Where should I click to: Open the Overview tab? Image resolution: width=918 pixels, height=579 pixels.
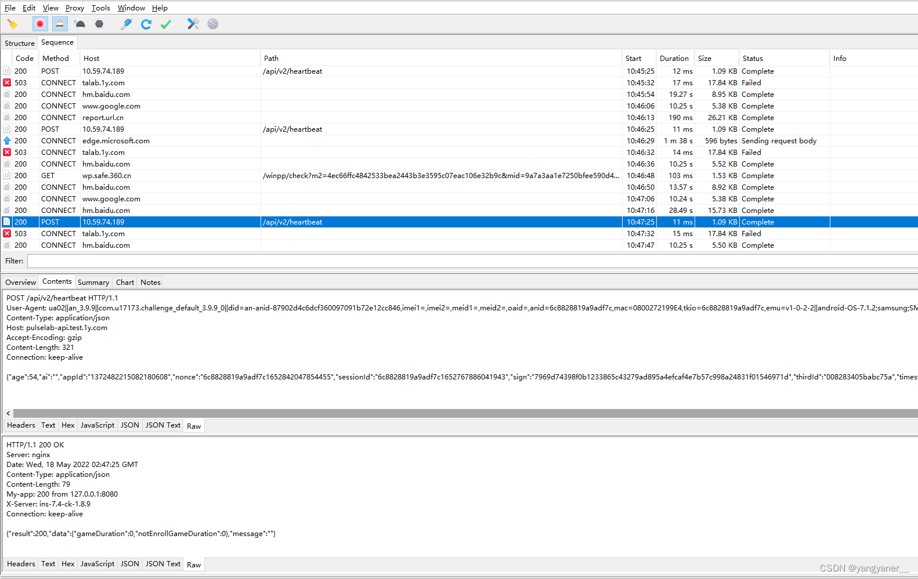point(20,282)
